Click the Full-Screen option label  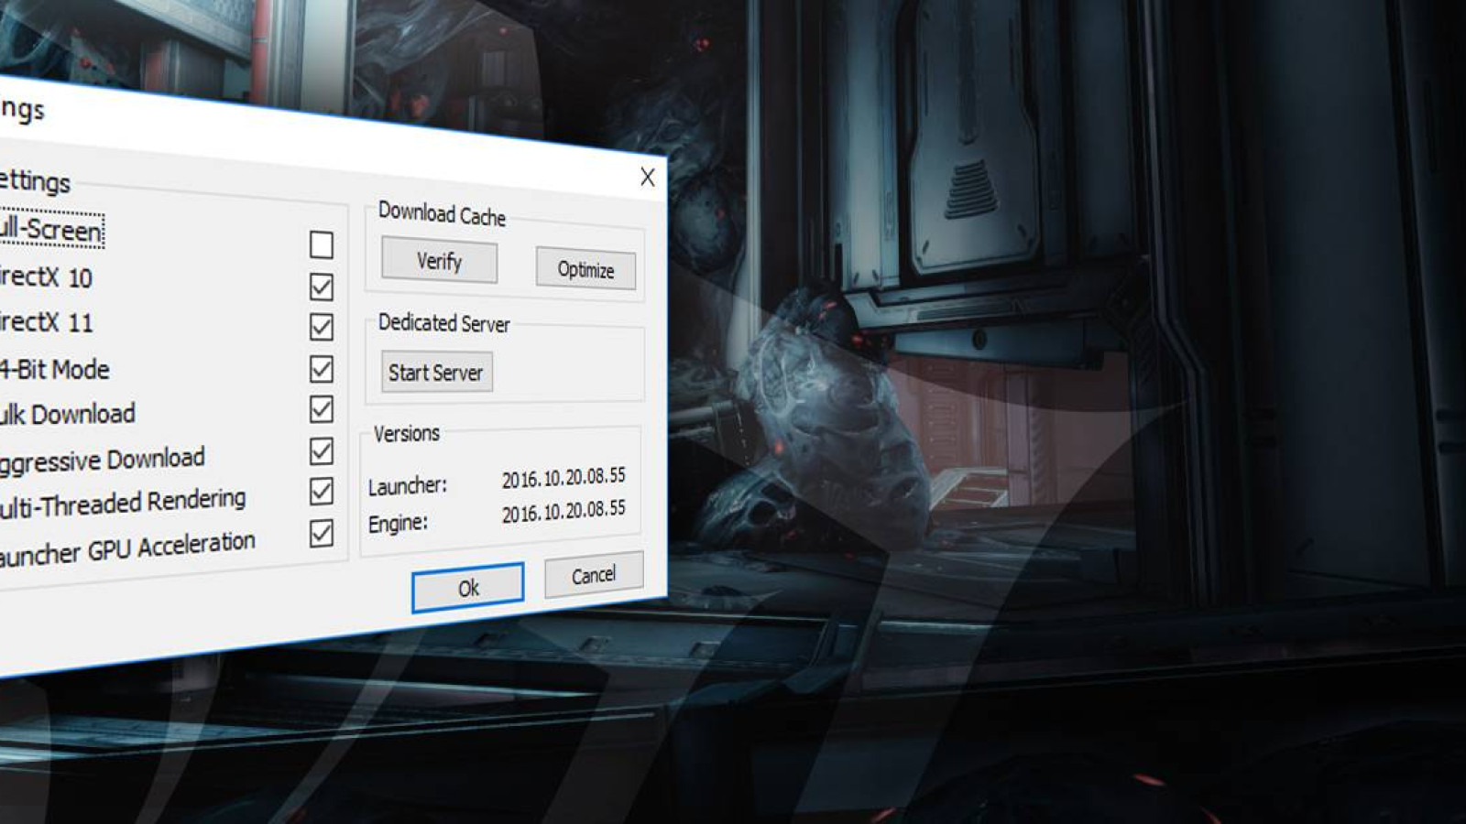coord(50,229)
